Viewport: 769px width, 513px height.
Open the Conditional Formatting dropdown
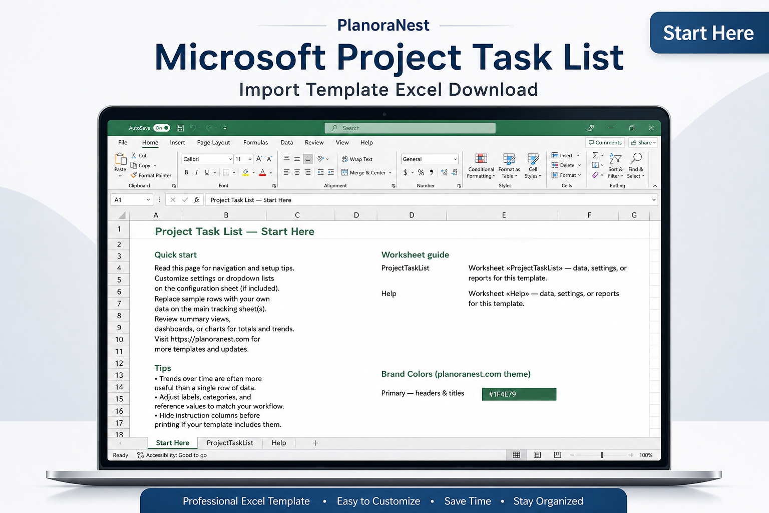(481, 166)
